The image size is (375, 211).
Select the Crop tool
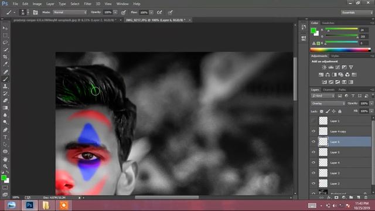click(5, 57)
